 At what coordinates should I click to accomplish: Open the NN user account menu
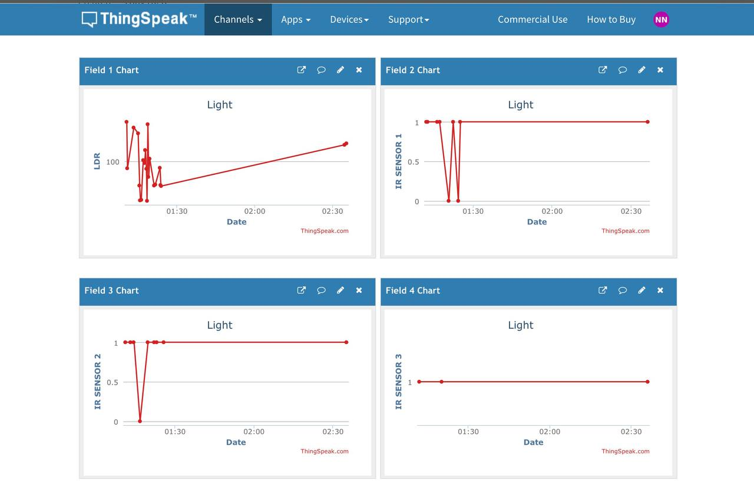click(x=661, y=19)
